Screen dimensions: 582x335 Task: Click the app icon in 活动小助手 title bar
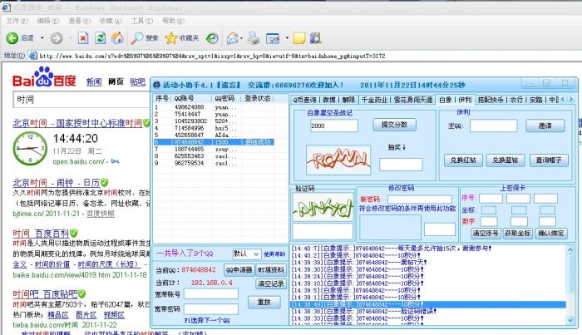[x=157, y=85]
